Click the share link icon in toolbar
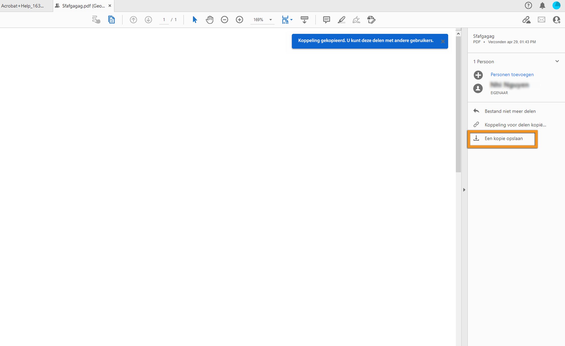565x346 pixels. [526, 20]
